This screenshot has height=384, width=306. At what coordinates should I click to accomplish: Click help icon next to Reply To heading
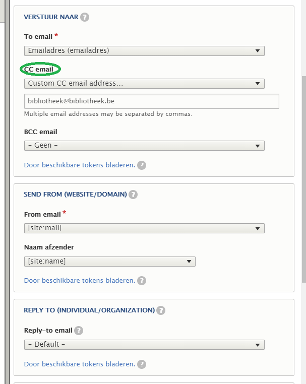161,310
